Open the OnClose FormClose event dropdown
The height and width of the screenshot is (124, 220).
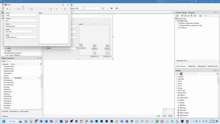coord(40,78)
